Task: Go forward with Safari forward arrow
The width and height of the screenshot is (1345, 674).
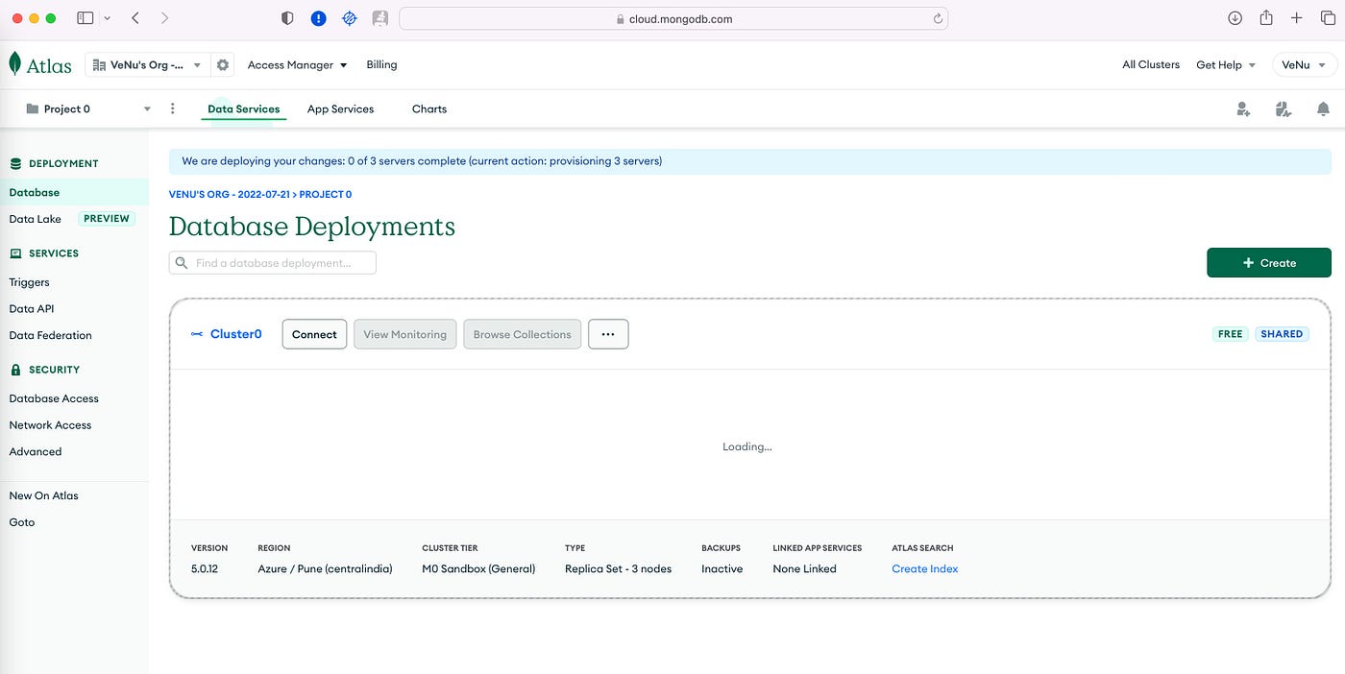Action: pyautogui.click(x=164, y=18)
